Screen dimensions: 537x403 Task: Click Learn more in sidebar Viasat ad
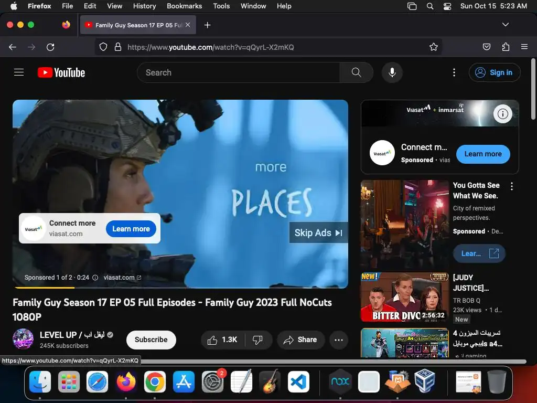click(x=483, y=154)
